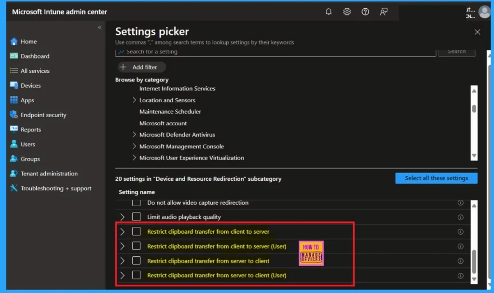
Task: Click the Troubleshooting + support wrench icon
Action: pyautogui.click(x=14, y=188)
